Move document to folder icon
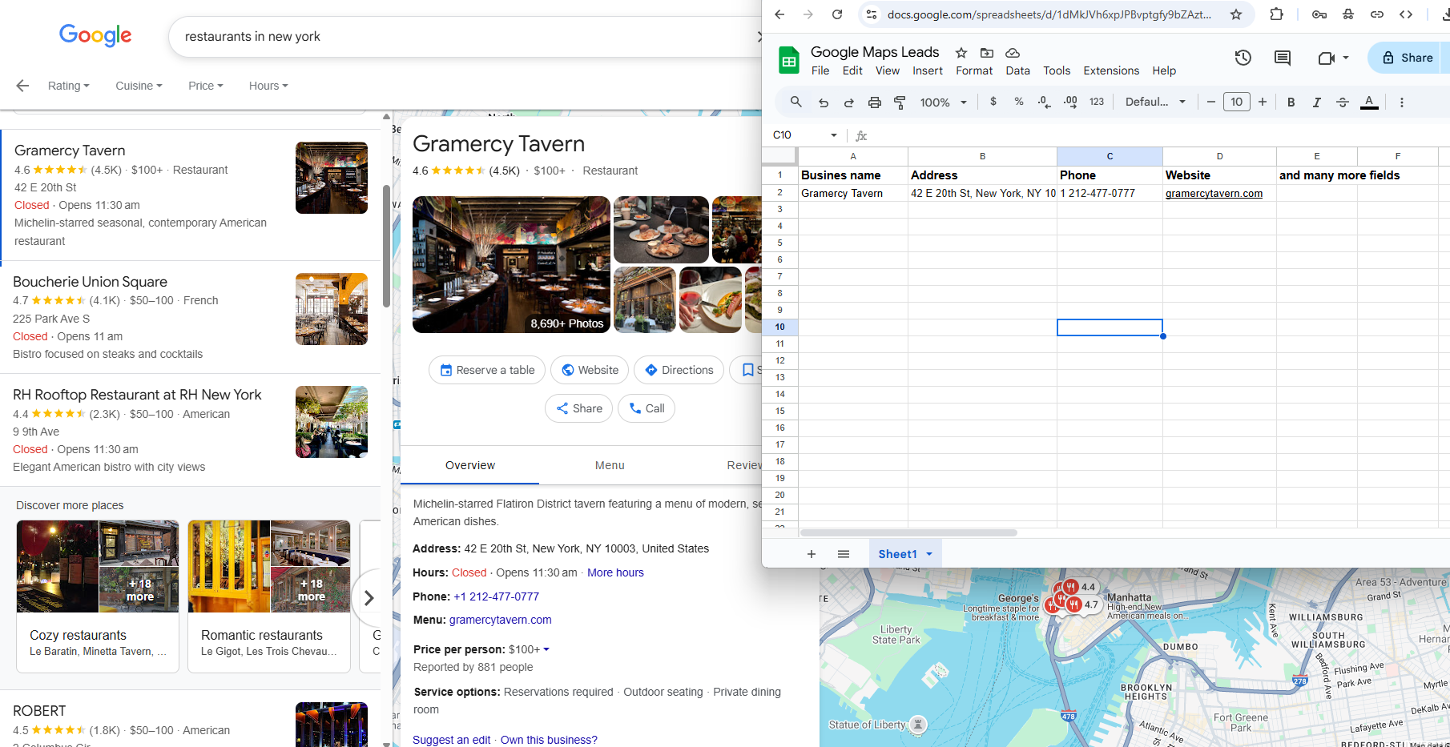The width and height of the screenshot is (1450, 747). (987, 53)
